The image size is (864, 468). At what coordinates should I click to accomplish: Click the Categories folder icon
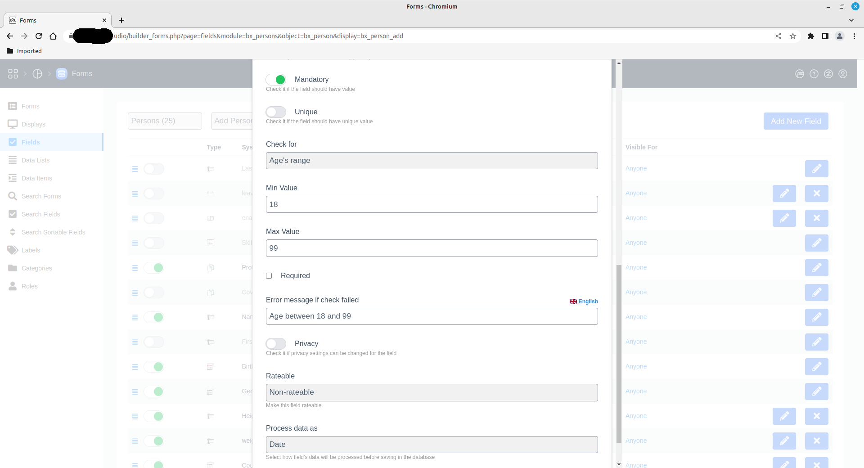pos(13,268)
